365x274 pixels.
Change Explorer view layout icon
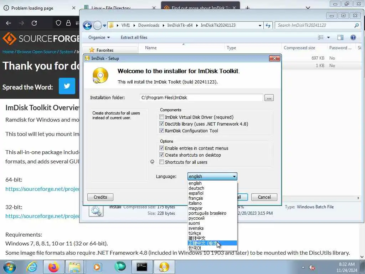pyautogui.click(x=320, y=37)
